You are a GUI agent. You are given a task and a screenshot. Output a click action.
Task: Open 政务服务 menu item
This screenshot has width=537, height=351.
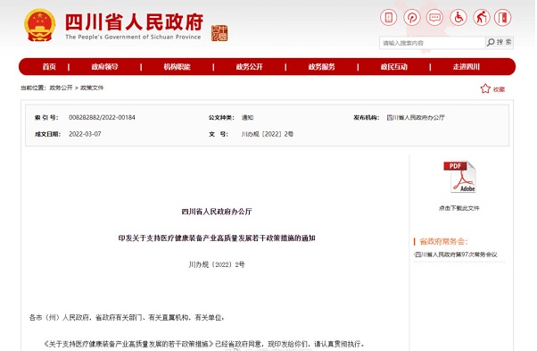coord(322,67)
